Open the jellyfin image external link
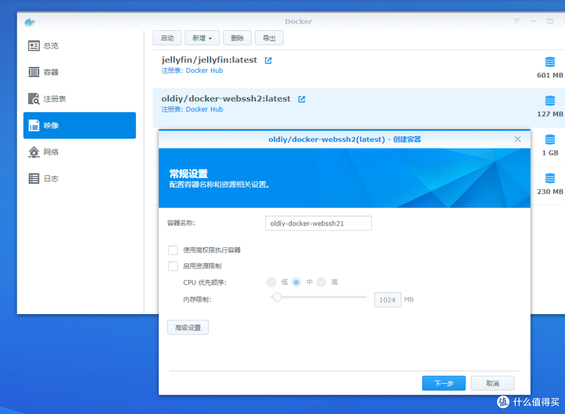This screenshot has height=414, width=565. pos(268,60)
